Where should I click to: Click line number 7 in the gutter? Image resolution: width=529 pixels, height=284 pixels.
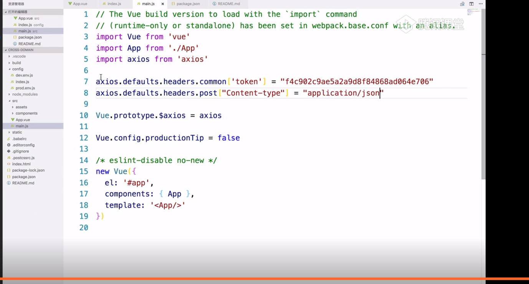point(86,82)
